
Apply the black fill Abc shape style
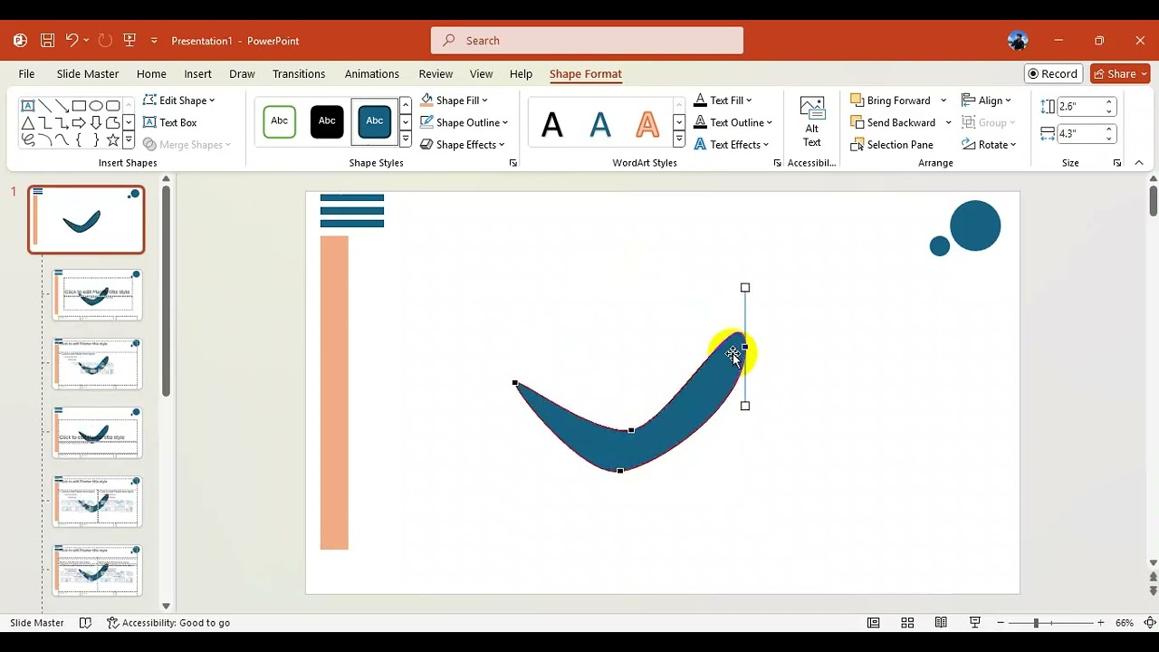[x=327, y=121]
